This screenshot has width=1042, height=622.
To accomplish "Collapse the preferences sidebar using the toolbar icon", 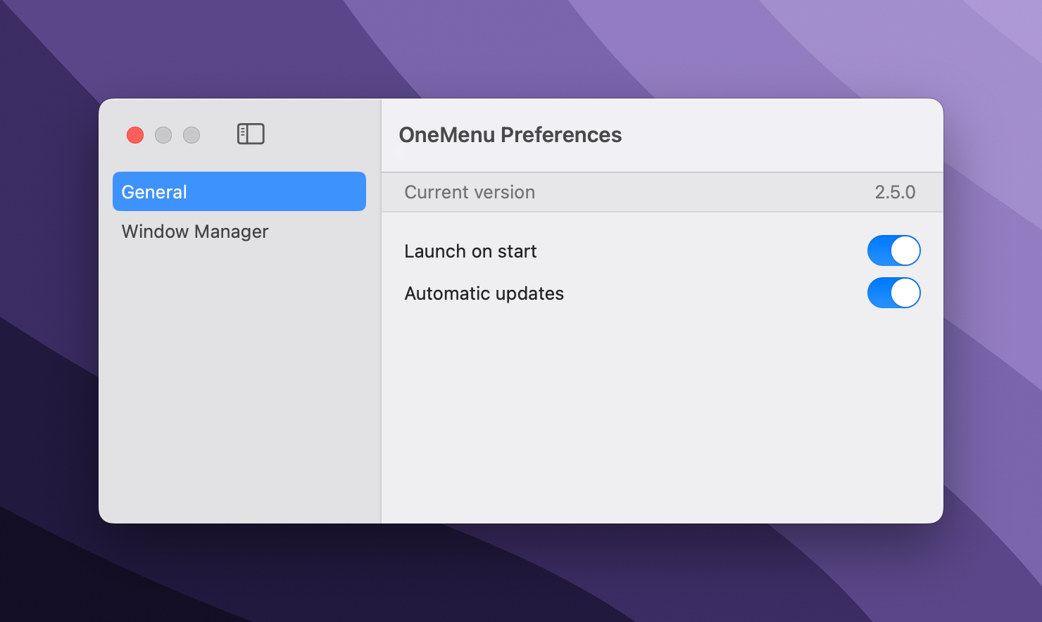I will pos(251,134).
